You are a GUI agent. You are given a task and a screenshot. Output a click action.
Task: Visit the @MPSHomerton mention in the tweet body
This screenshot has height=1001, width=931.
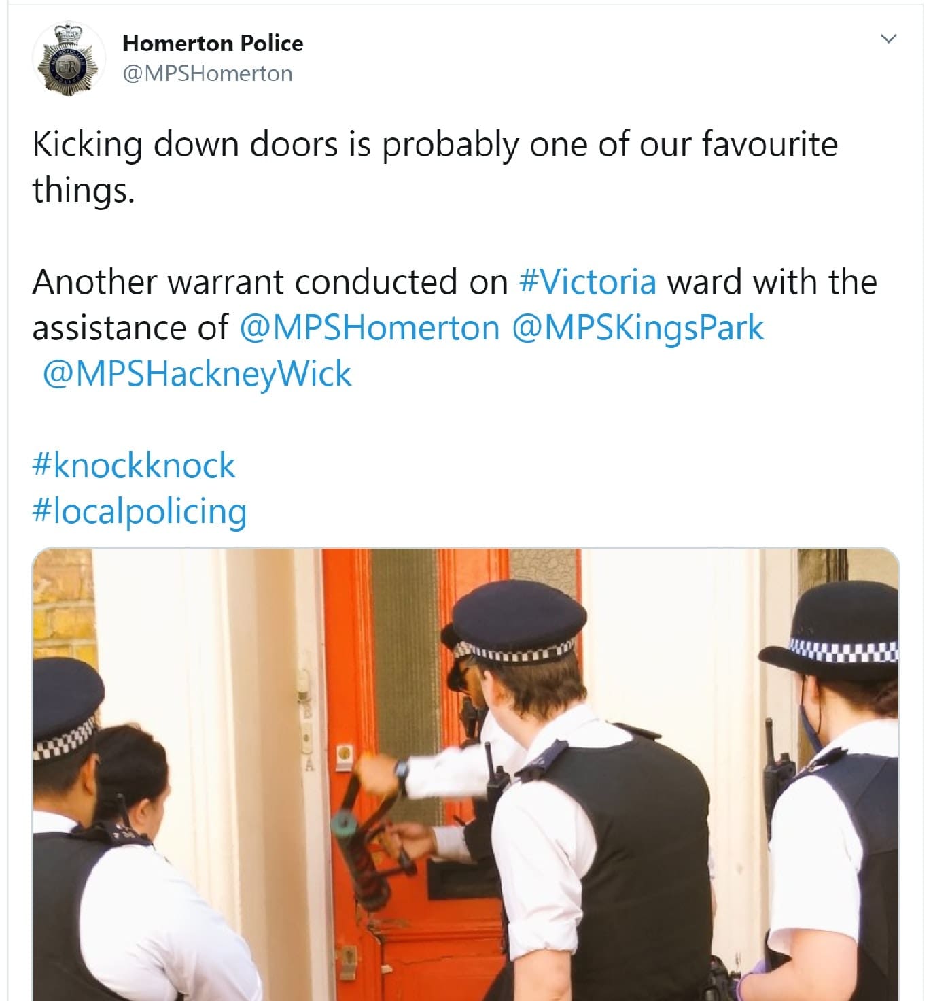pos(370,328)
